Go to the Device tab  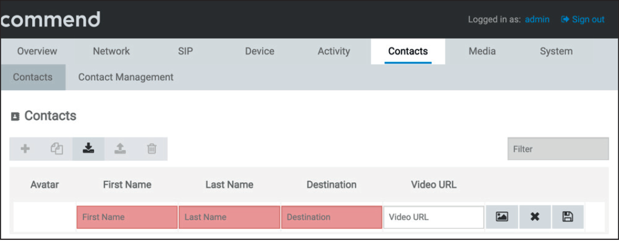click(260, 51)
